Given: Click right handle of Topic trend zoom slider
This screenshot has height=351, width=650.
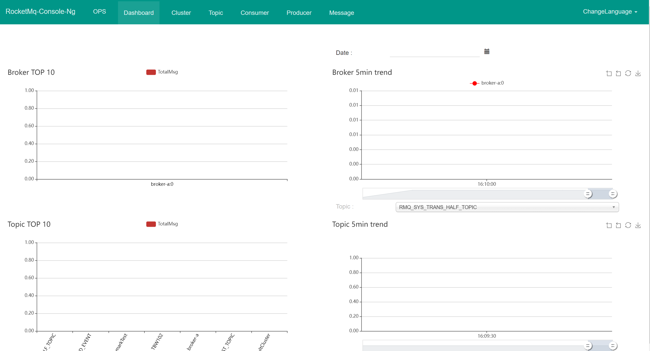Looking at the screenshot, I should point(613,346).
